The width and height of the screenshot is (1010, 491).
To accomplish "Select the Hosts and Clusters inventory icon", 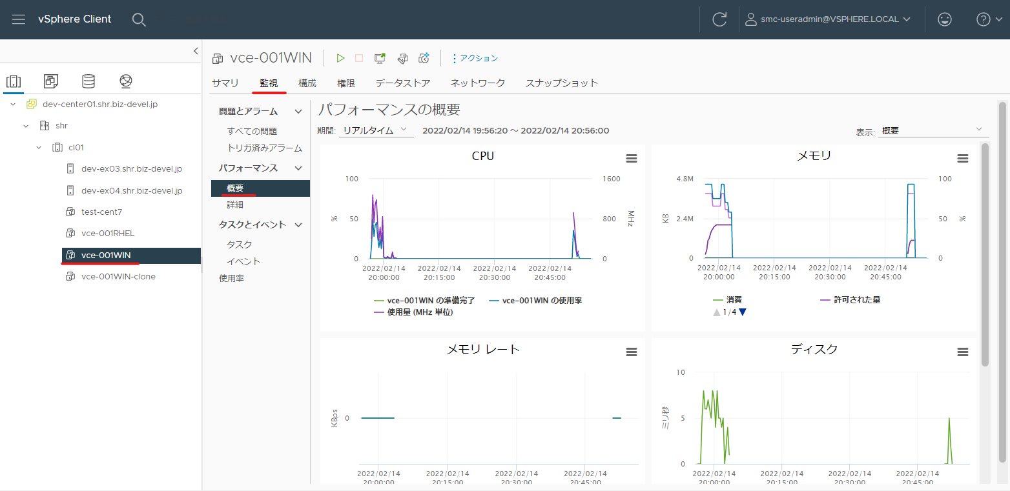I will pyautogui.click(x=14, y=81).
